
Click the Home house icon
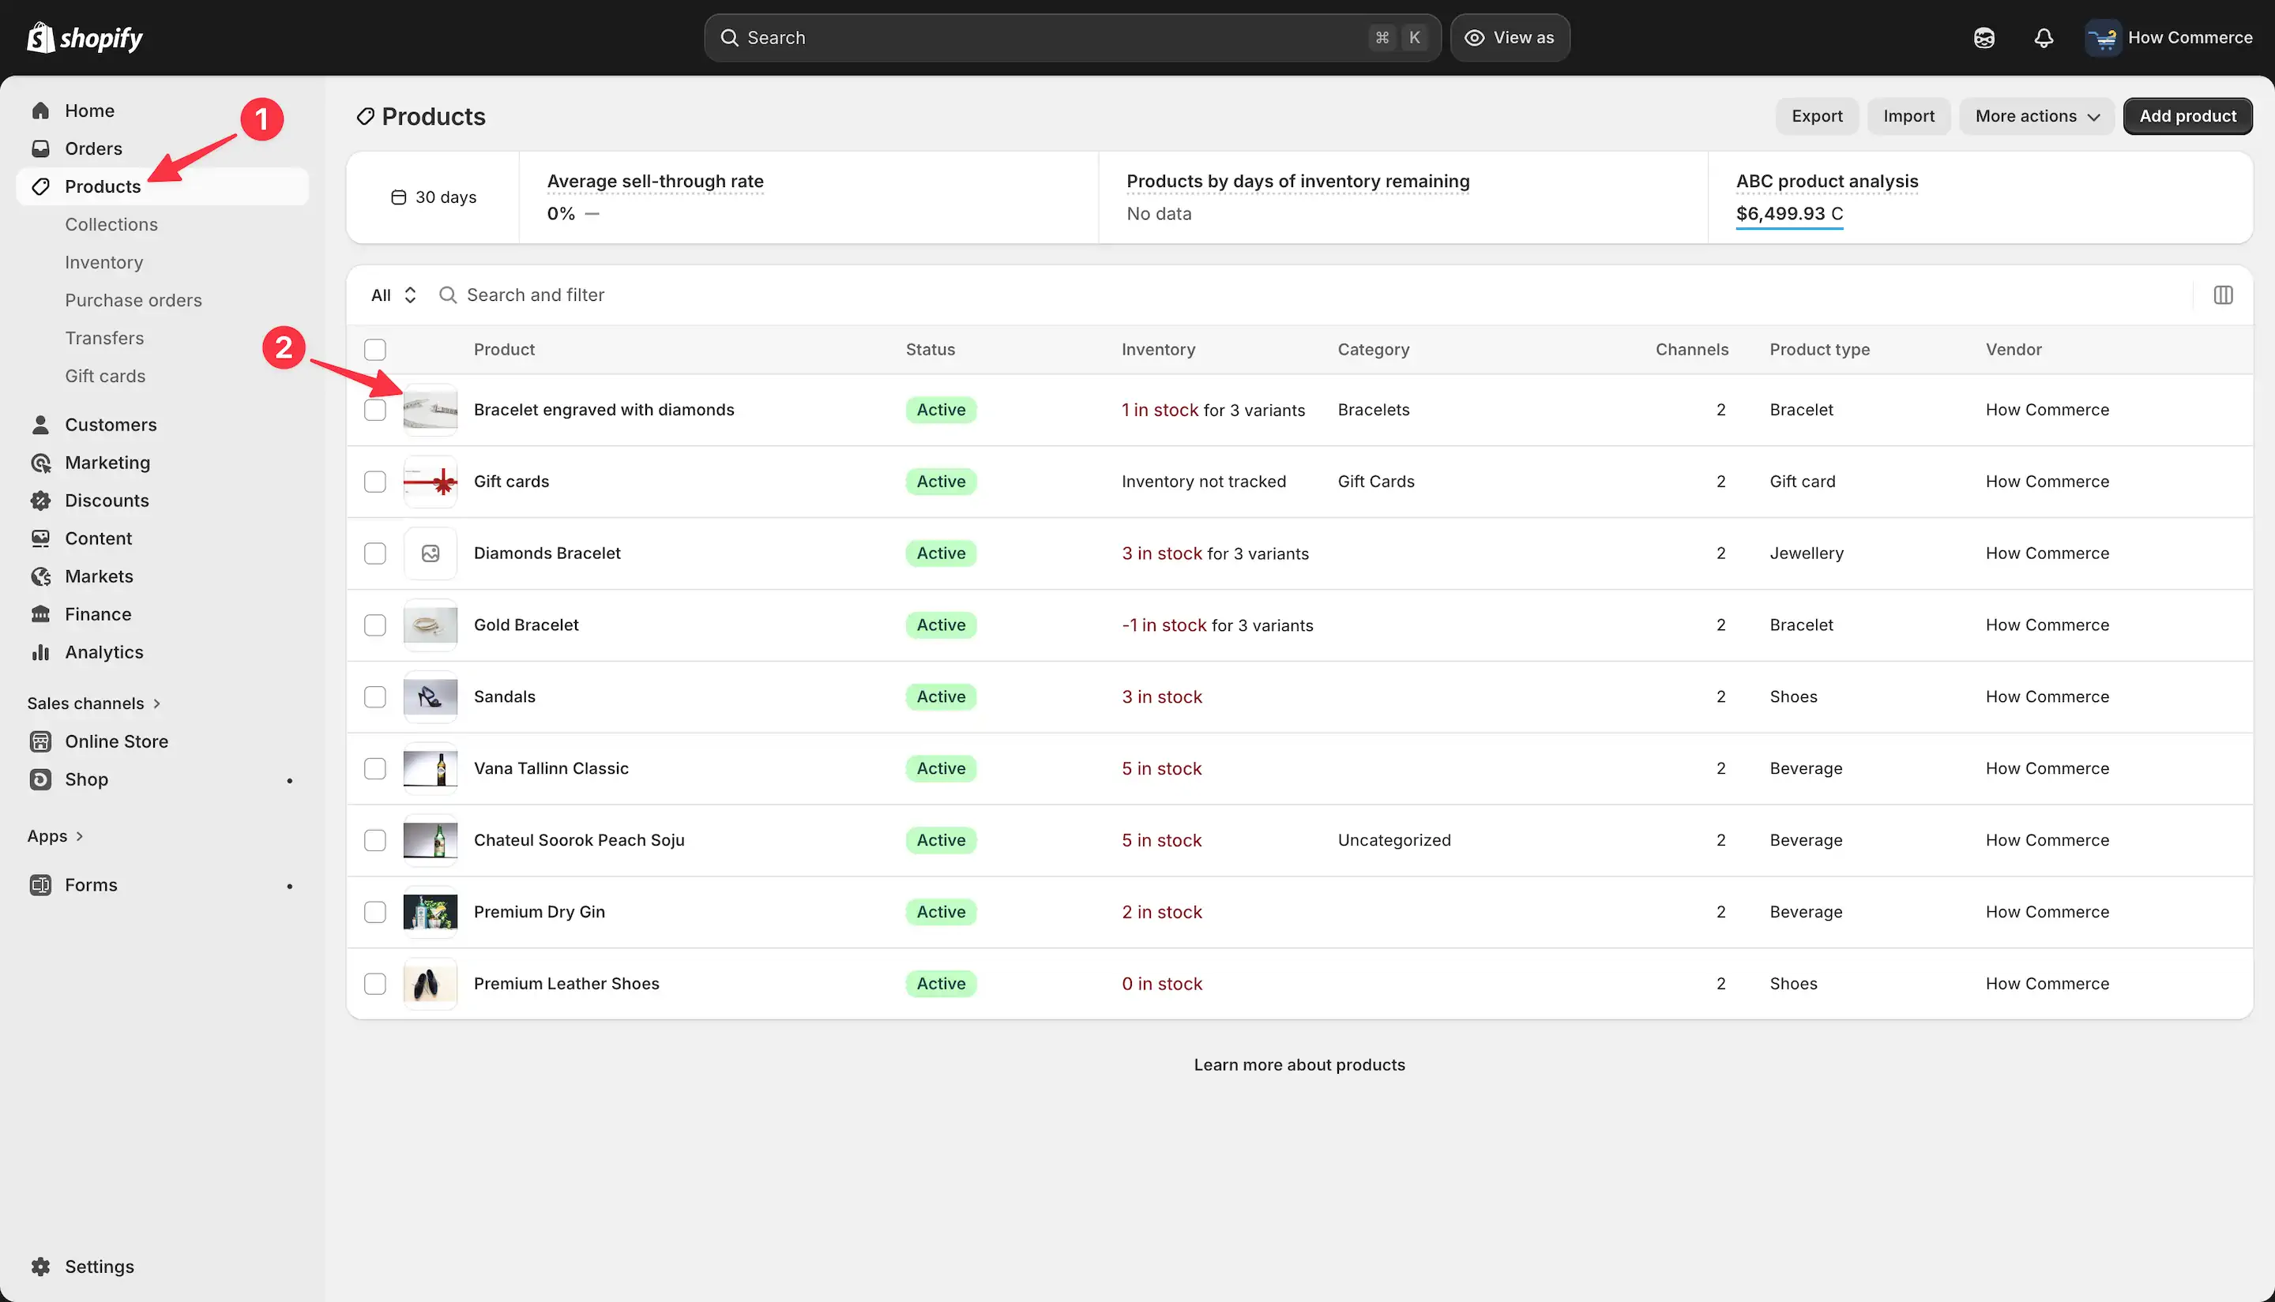point(40,111)
